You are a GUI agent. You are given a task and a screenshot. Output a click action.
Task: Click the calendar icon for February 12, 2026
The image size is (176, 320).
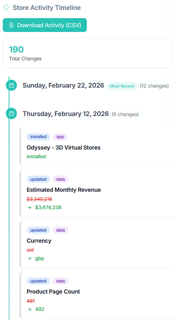pos(11,114)
